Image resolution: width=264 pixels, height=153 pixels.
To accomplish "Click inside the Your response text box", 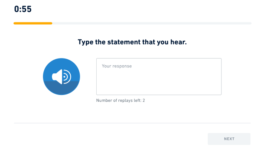I will 159,77.
